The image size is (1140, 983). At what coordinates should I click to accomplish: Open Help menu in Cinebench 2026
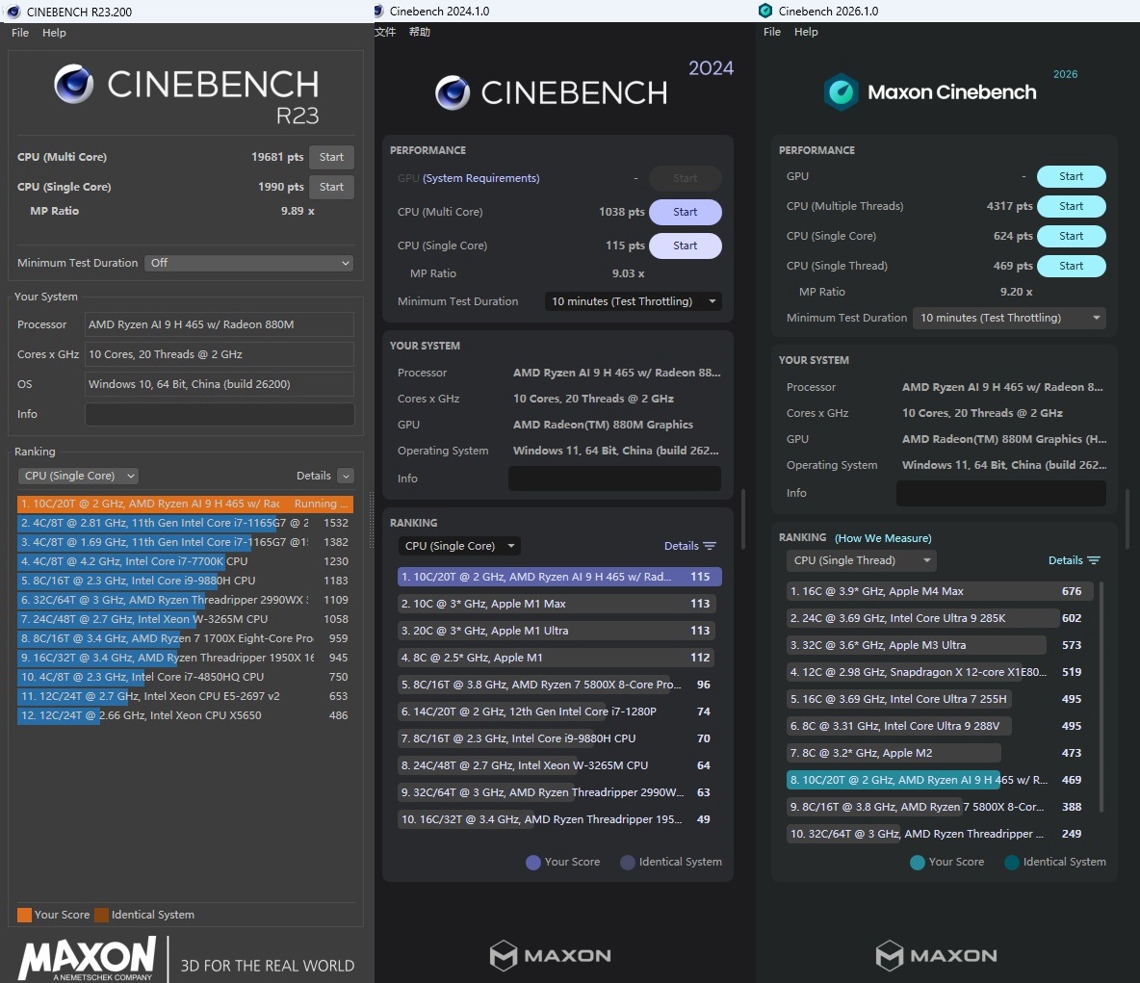[806, 32]
